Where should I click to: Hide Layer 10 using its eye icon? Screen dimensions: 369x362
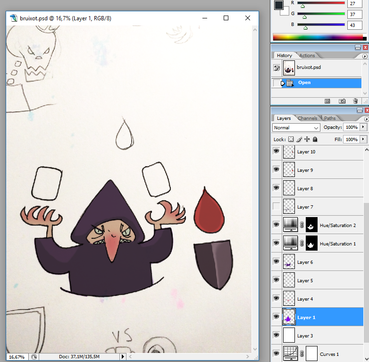(x=277, y=151)
